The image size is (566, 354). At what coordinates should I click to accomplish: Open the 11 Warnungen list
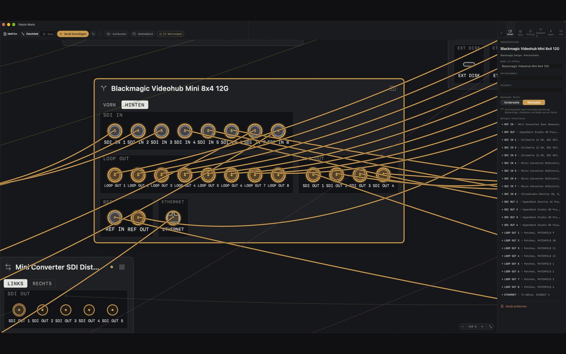pyautogui.click(x=171, y=34)
